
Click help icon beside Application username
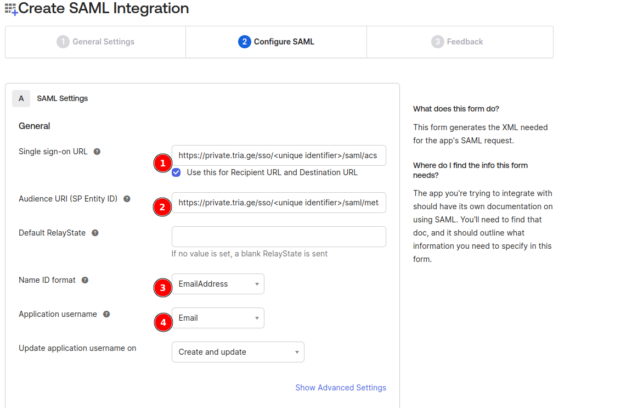(106, 314)
